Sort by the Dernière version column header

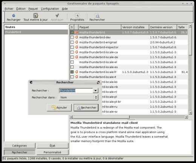tap(163, 27)
